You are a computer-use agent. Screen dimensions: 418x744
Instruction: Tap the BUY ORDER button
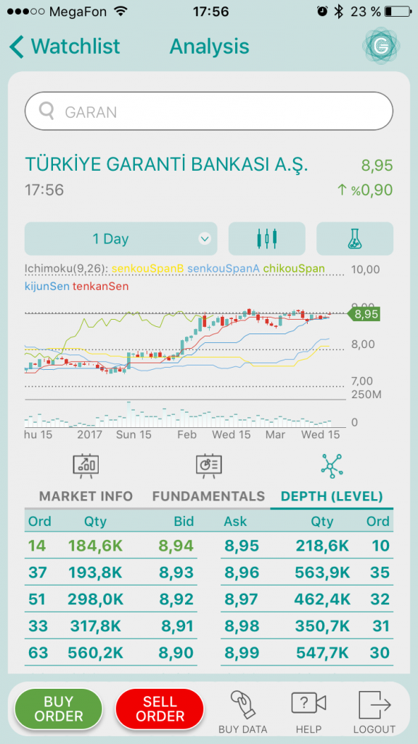coord(59,709)
